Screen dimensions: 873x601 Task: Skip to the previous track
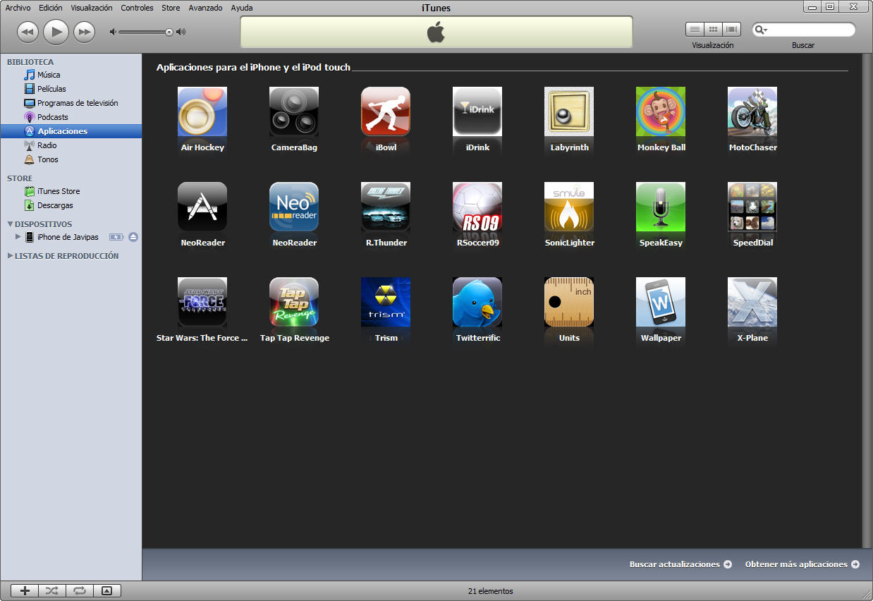(28, 32)
